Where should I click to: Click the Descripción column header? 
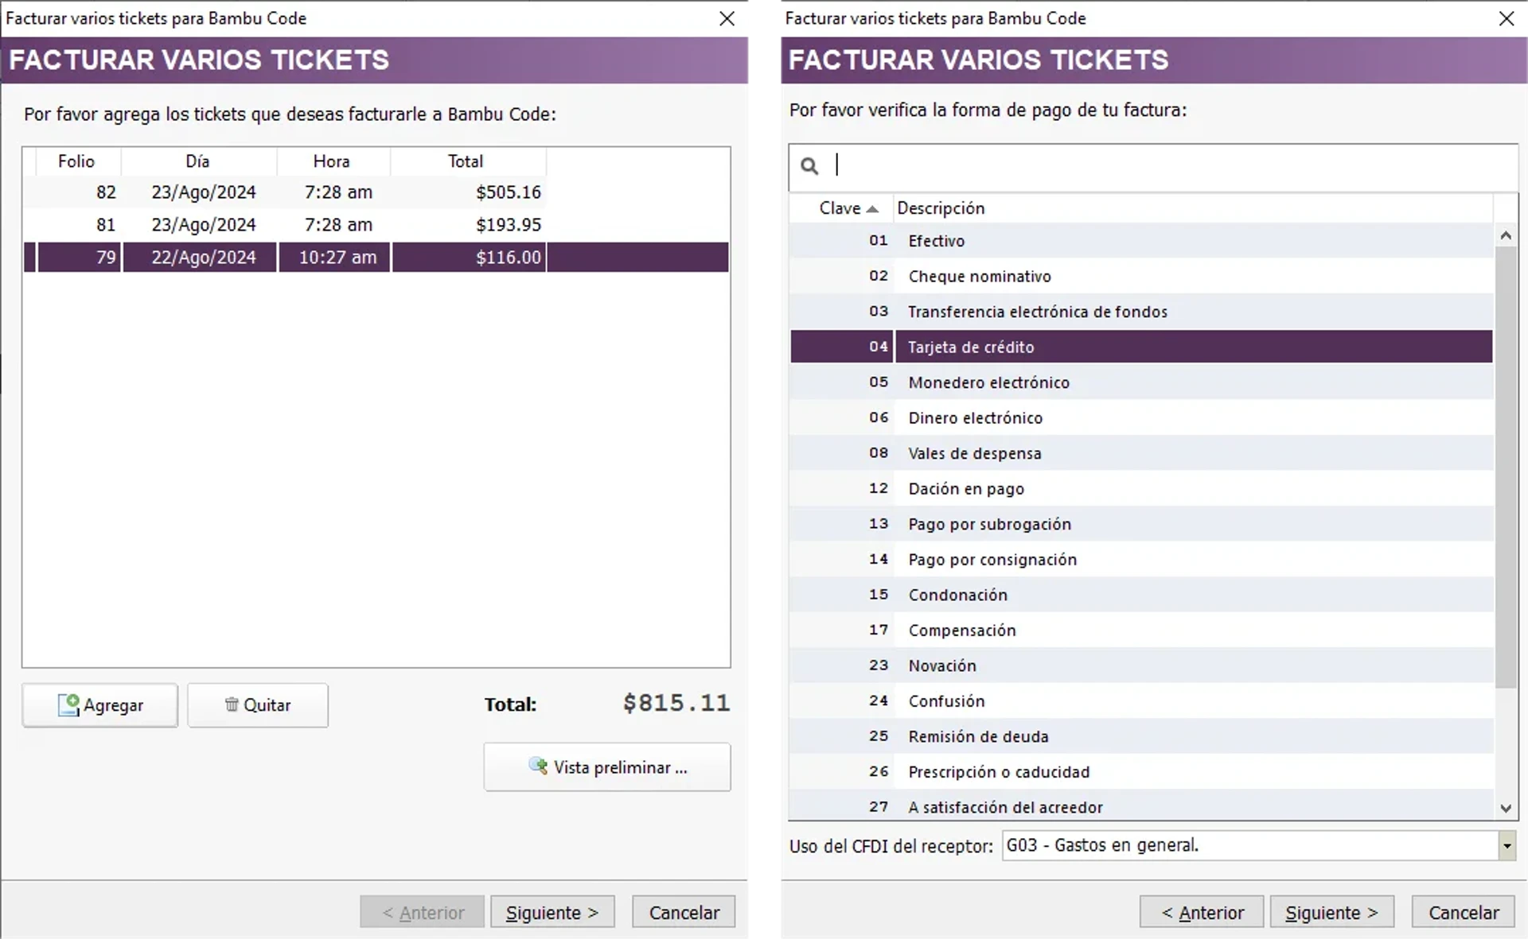coord(941,208)
